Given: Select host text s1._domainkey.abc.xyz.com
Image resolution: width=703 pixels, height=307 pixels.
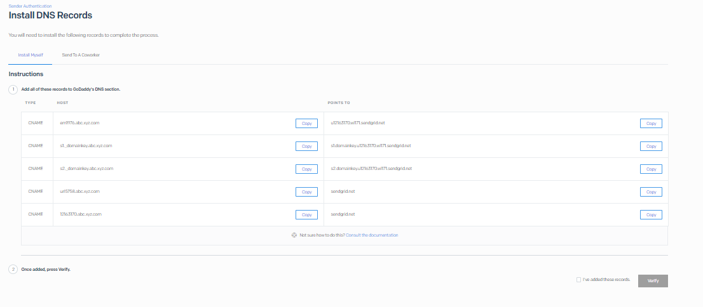Looking at the screenshot, I should click(x=86, y=145).
